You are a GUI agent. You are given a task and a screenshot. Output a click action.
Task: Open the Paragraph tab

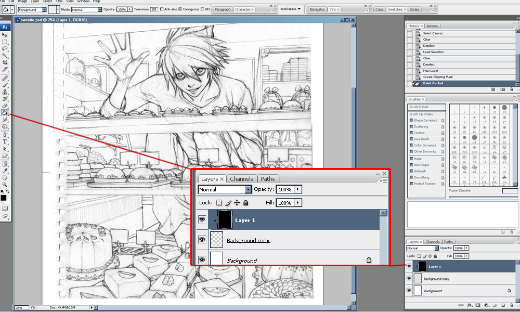point(222,9)
